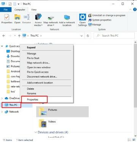
Task: Open the Help question mark icon
Action: click(135, 10)
